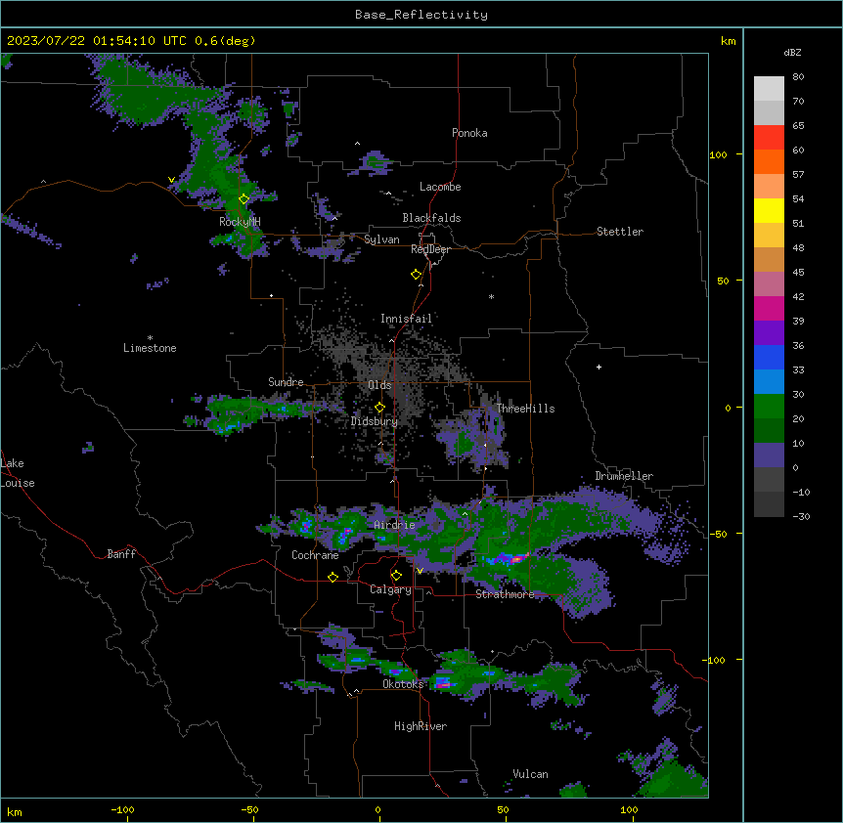Click the yellow diamond marker above RockyMH
Screen dimensions: 843x823
point(244,199)
